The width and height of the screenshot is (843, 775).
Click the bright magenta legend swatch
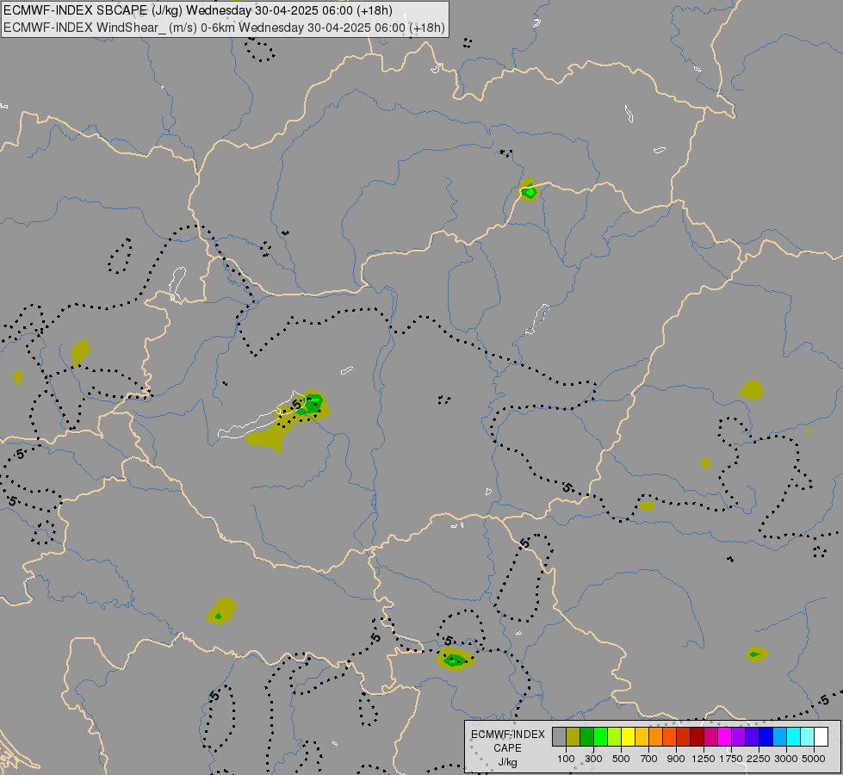pyautogui.click(x=725, y=737)
